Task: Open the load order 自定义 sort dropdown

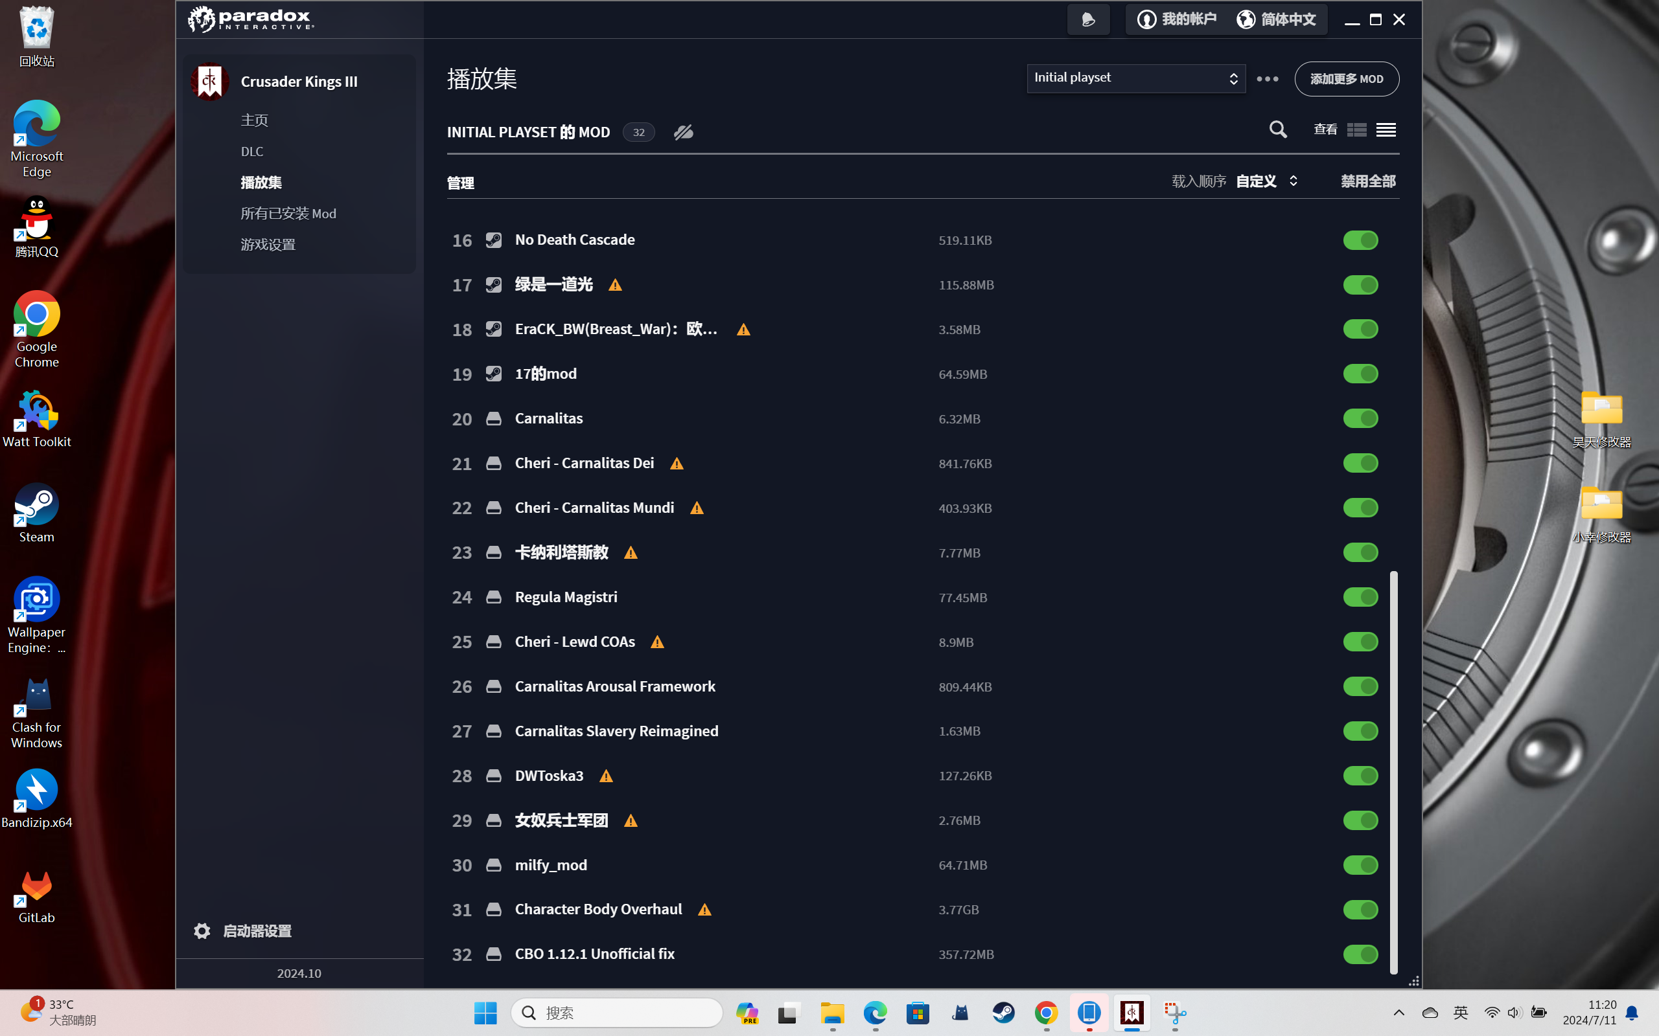Action: pos(1266,181)
